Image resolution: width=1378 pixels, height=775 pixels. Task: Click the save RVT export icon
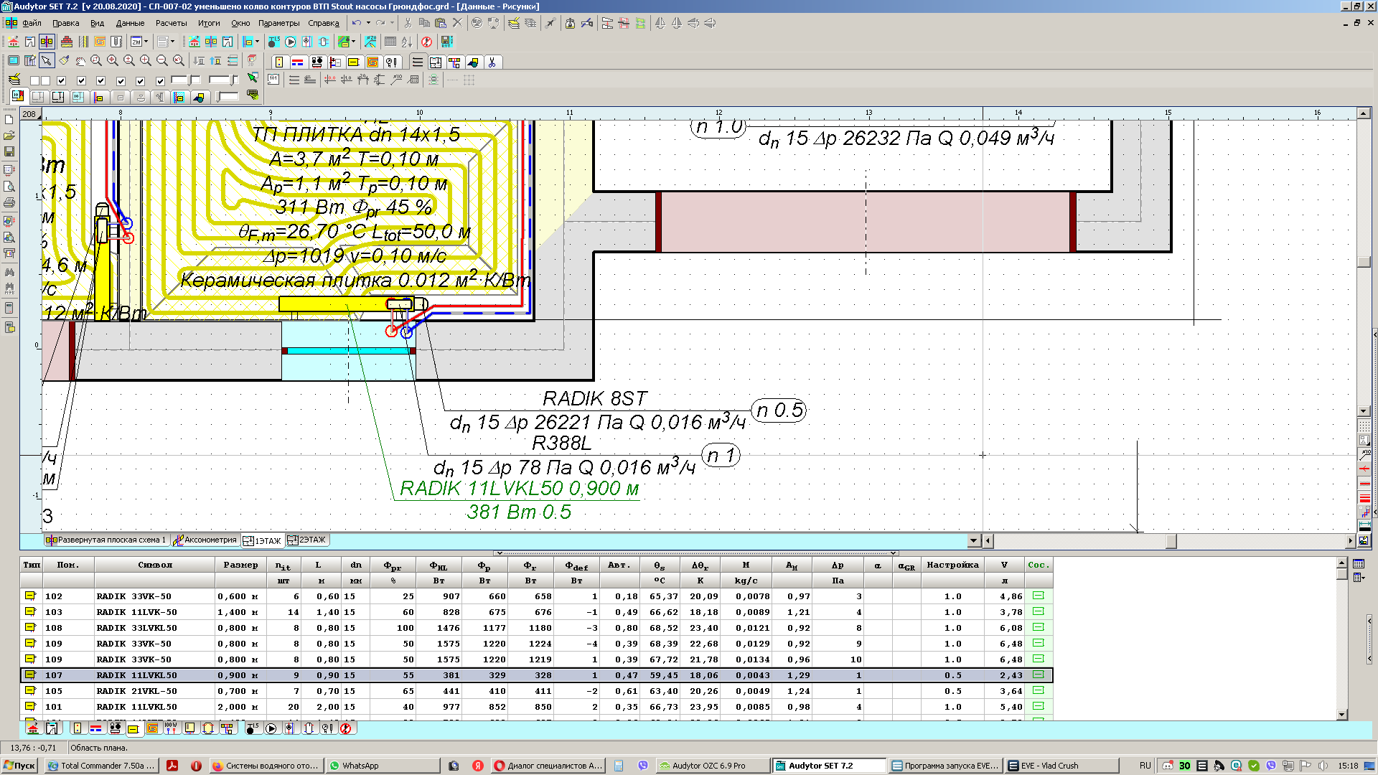click(446, 42)
